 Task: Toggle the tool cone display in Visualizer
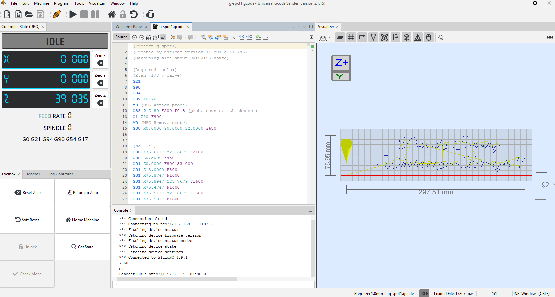click(x=373, y=37)
